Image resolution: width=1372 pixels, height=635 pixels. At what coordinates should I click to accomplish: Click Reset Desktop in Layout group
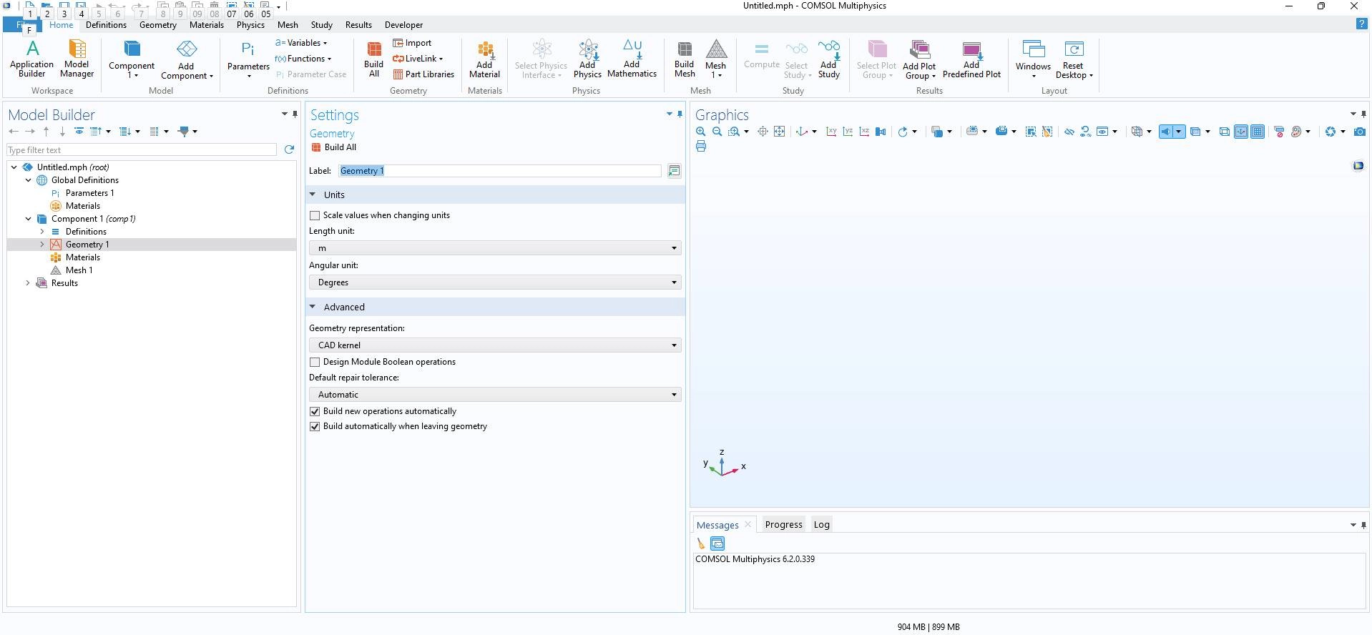tap(1073, 59)
